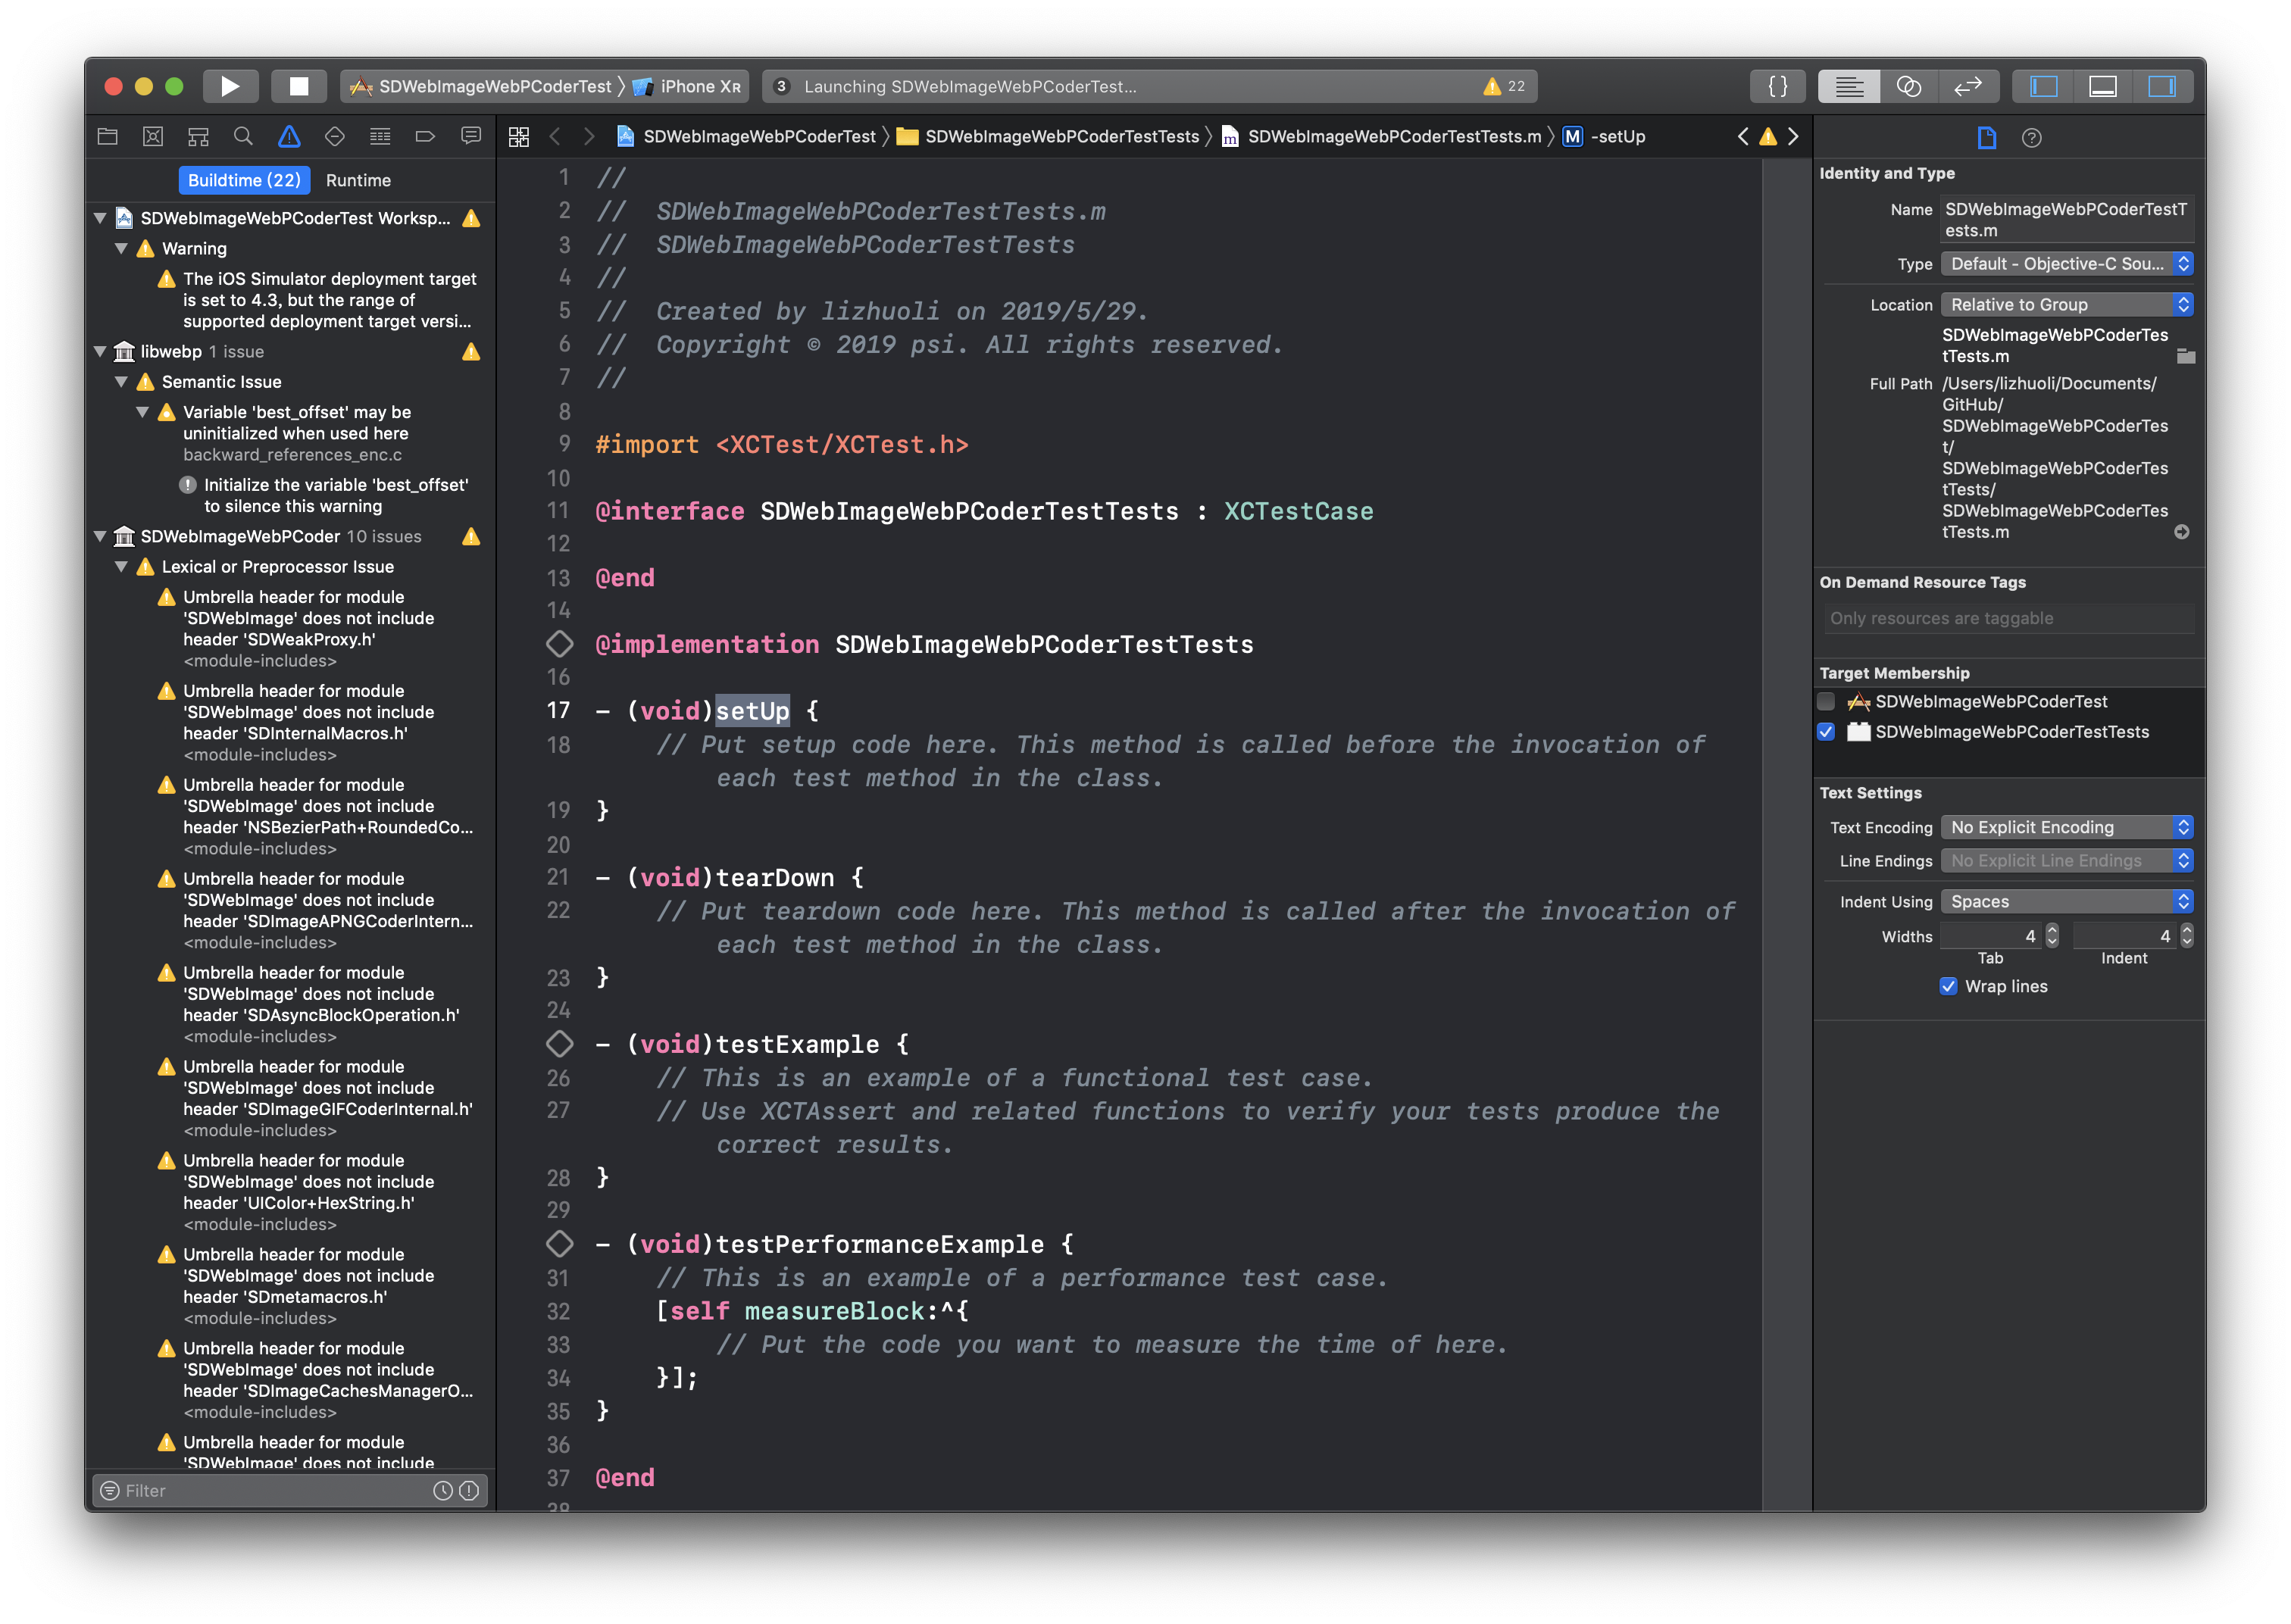The width and height of the screenshot is (2291, 1624).
Task: Open the Library curly braces button
Action: (1777, 86)
